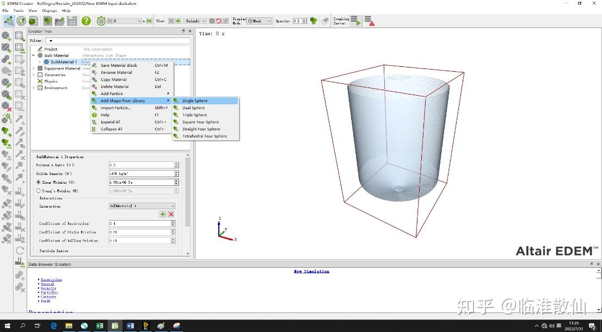Select Import Particle from context menu
Image resolution: width=602 pixels, height=332 pixels.
115,108
